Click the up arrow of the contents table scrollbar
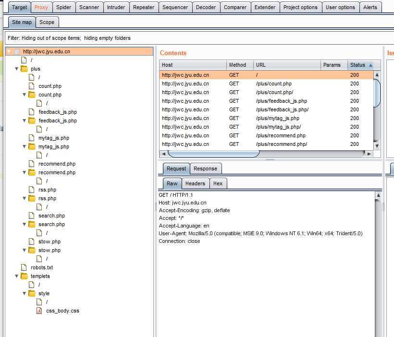 (377, 74)
